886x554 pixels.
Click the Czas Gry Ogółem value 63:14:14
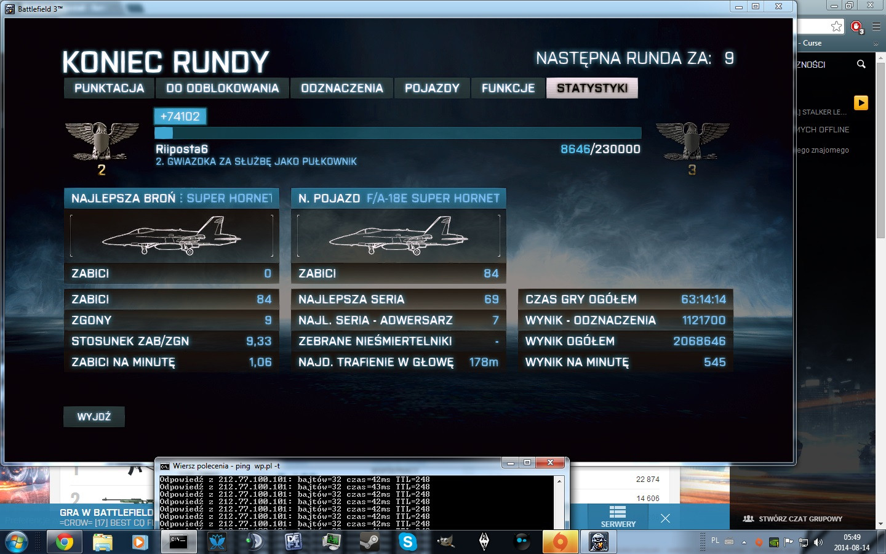click(703, 299)
